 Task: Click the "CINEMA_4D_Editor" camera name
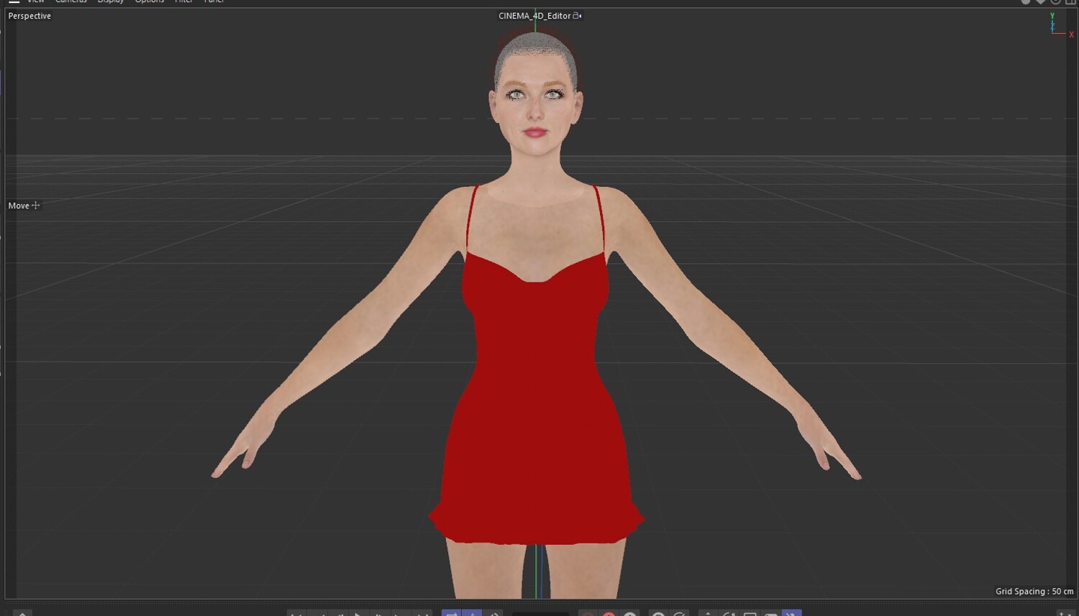point(534,16)
